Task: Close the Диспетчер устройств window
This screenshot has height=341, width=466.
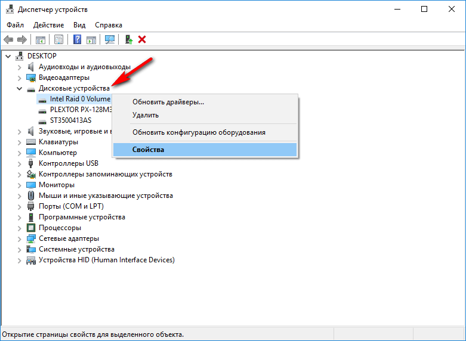Action: pos(452,9)
